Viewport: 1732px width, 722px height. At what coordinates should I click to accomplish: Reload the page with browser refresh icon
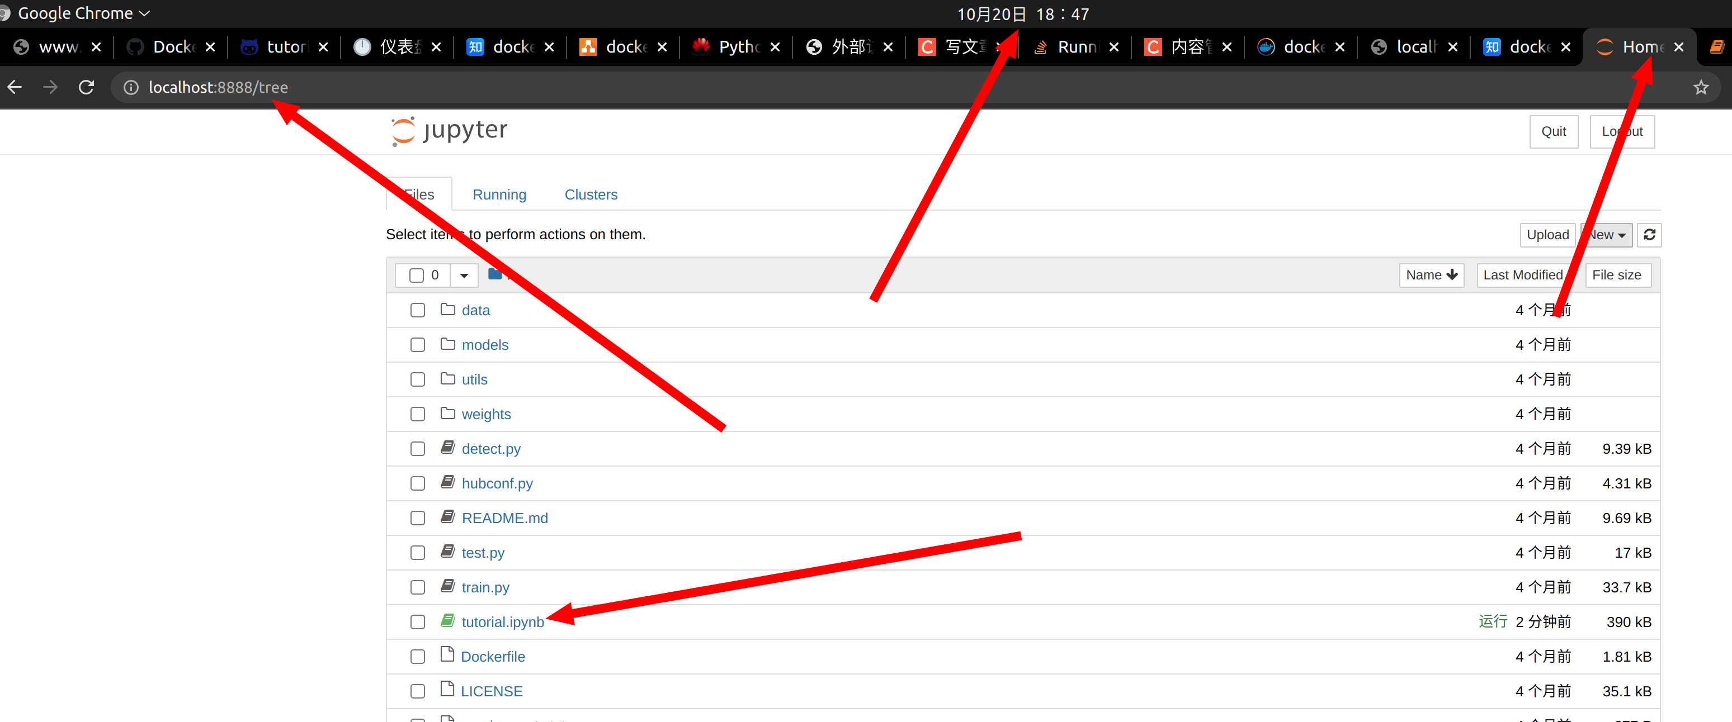coord(86,87)
